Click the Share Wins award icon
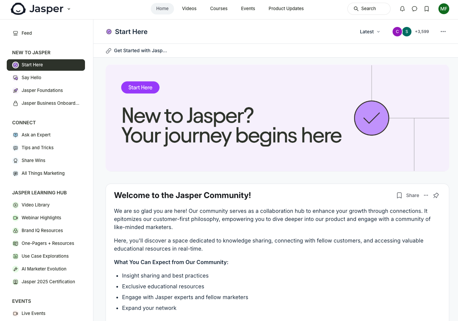458x321 pixels. pyautogui.click(x=16, y=161)
